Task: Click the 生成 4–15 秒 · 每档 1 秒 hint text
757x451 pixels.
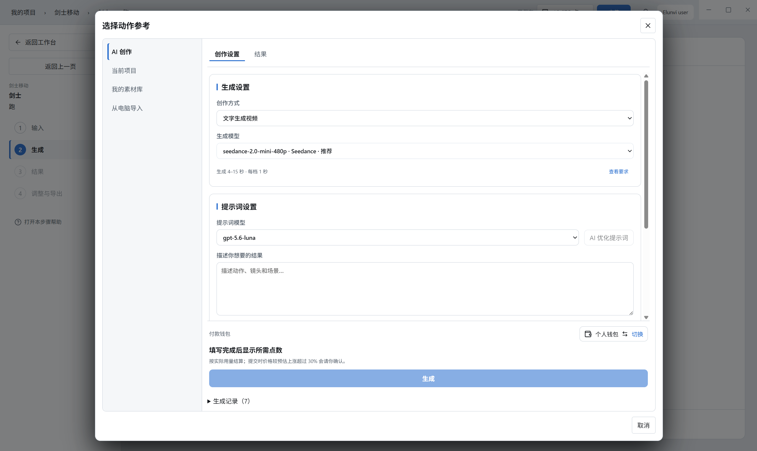Action: [242, 172]
